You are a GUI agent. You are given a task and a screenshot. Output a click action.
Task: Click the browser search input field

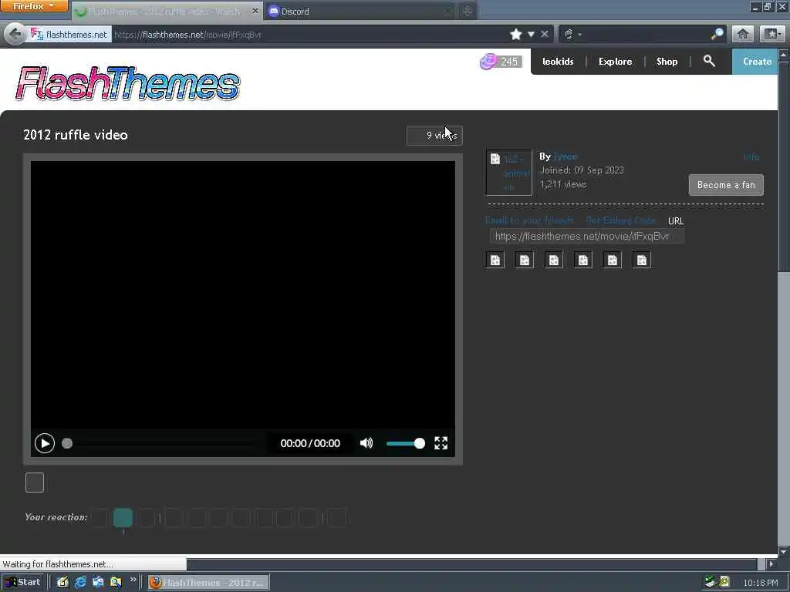click(x=647, y=34)
